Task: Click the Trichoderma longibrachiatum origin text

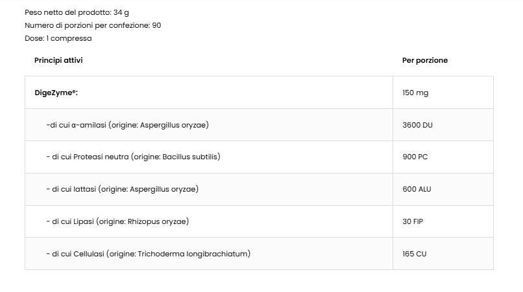Action: click(193, 254)
